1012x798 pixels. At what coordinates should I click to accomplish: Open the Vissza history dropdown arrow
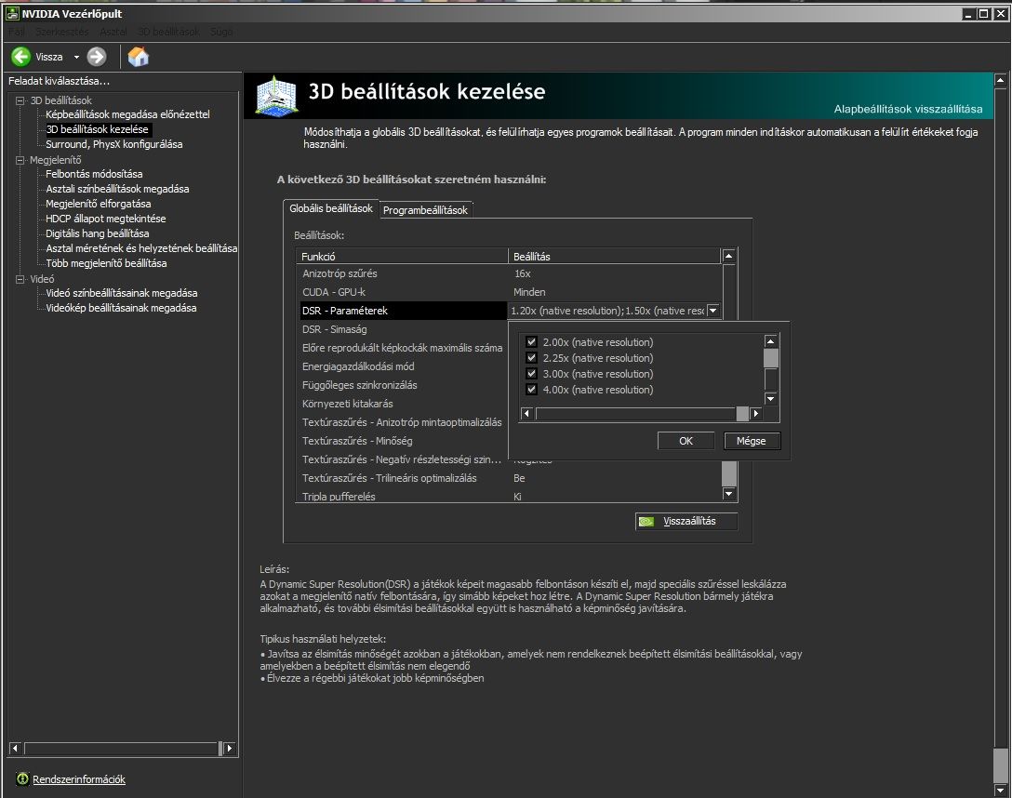76,57
